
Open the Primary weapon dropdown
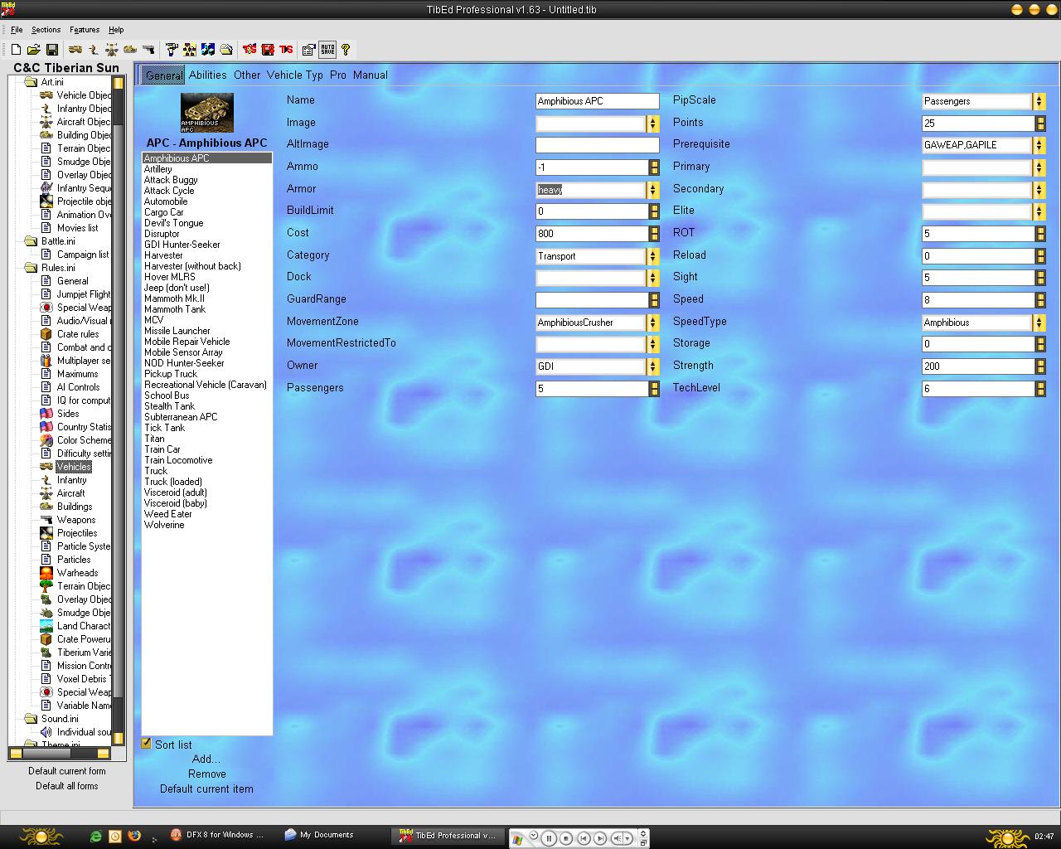point(1039,167)
